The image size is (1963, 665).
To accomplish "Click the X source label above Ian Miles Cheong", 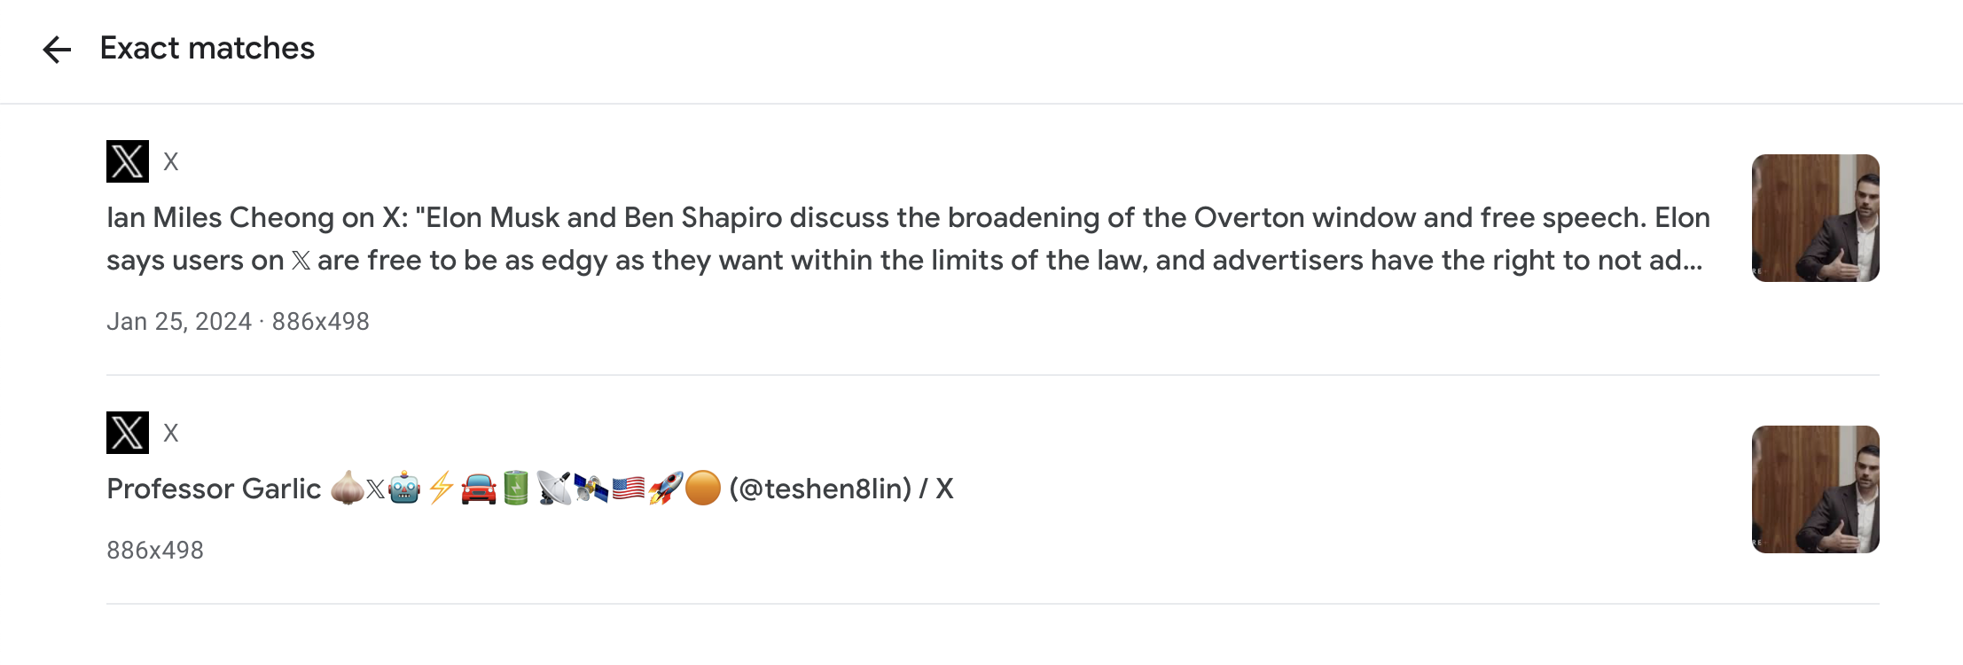I will coord(171,161).
